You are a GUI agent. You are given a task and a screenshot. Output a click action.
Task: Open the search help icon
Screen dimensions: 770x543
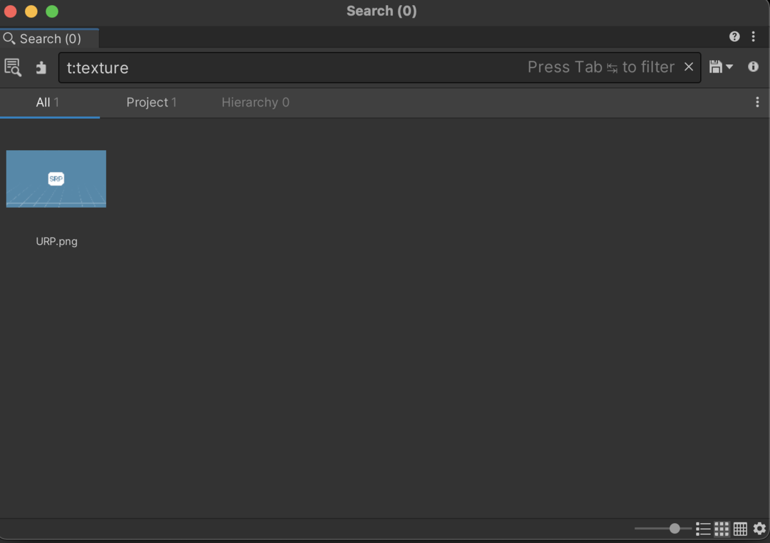coord(735,37)
